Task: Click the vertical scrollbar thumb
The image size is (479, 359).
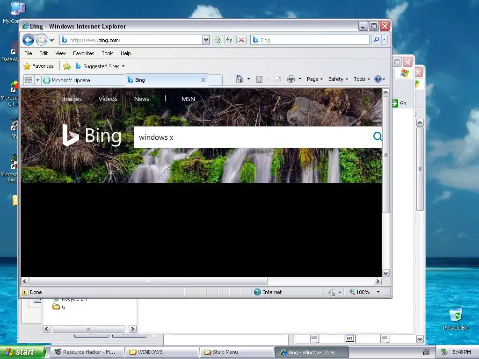Action: click(386, 155)
